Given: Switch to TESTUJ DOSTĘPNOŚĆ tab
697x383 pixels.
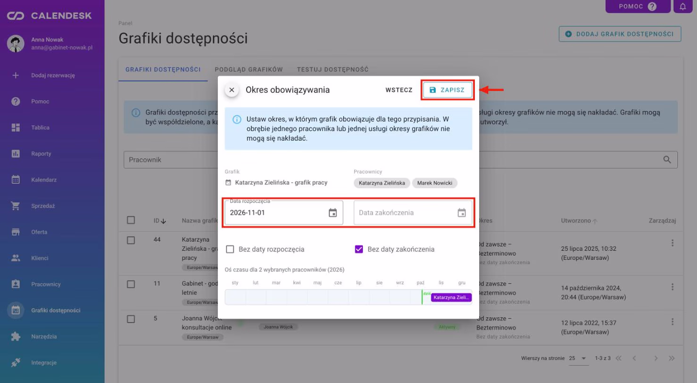Looking at the screenshot, I should pos(332,70).
